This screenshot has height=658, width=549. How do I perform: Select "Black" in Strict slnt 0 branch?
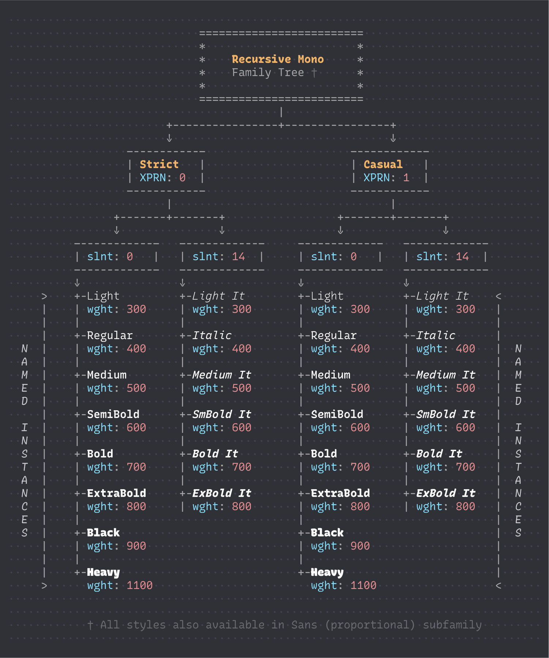[103, 533]
